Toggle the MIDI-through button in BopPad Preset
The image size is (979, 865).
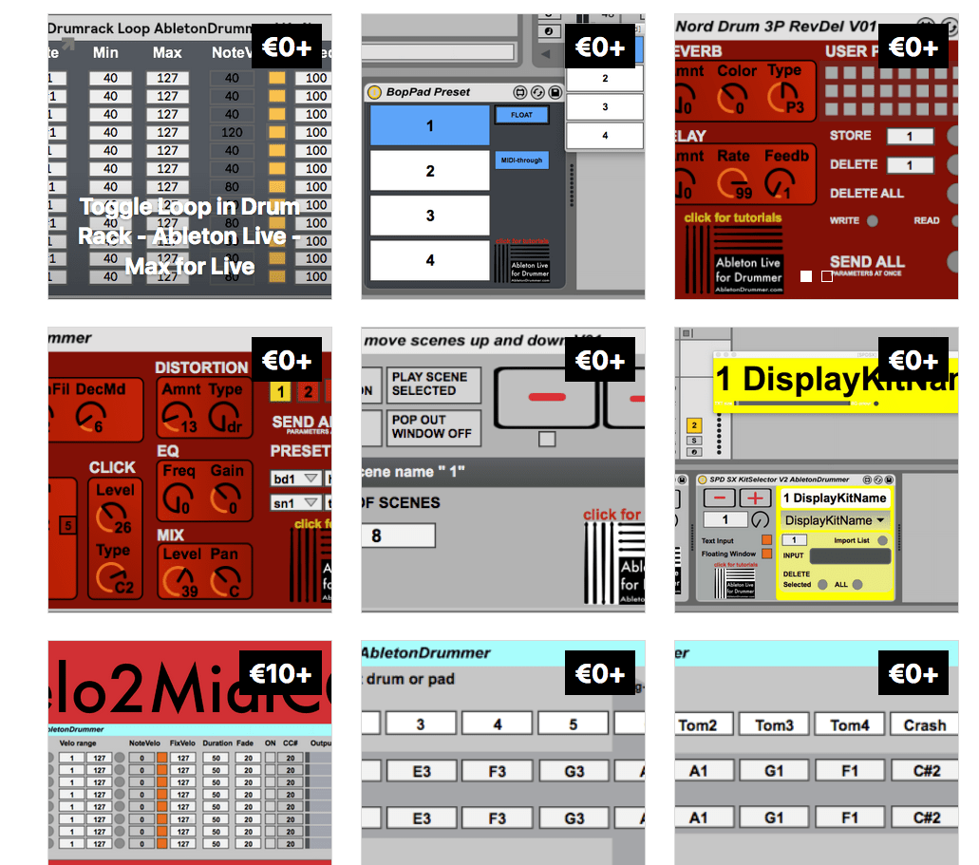[x=522, y=160]
